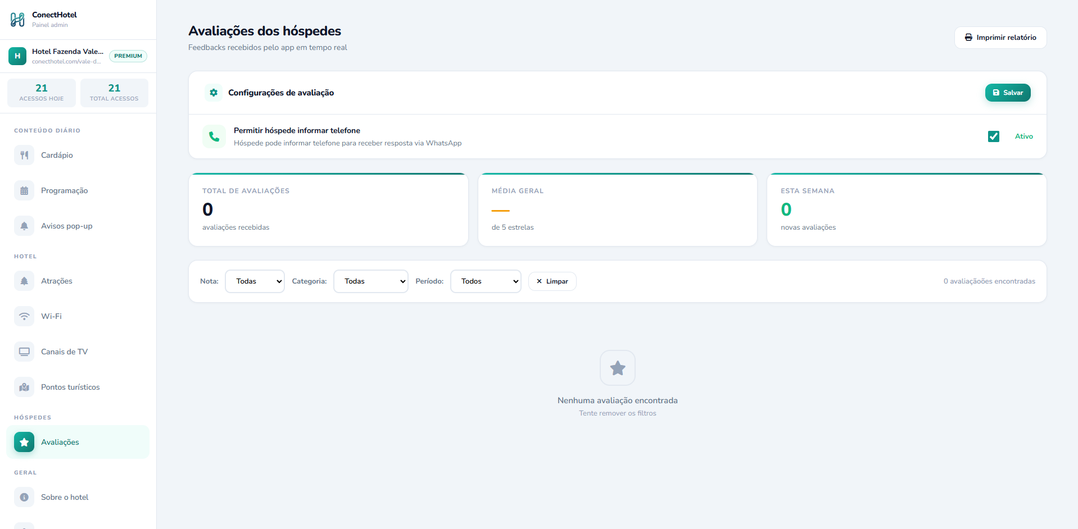Click the ConectHotel logo icon
Viewport: 1078px width, 529px height.
point(17,20)
